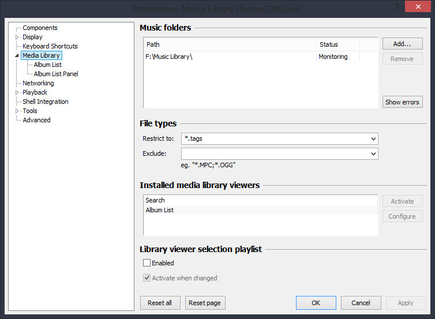This screenshot has width=435, height=319.
Task: Expand the Playback tree node
Action: pyautogui.click(x=17, y=92)
